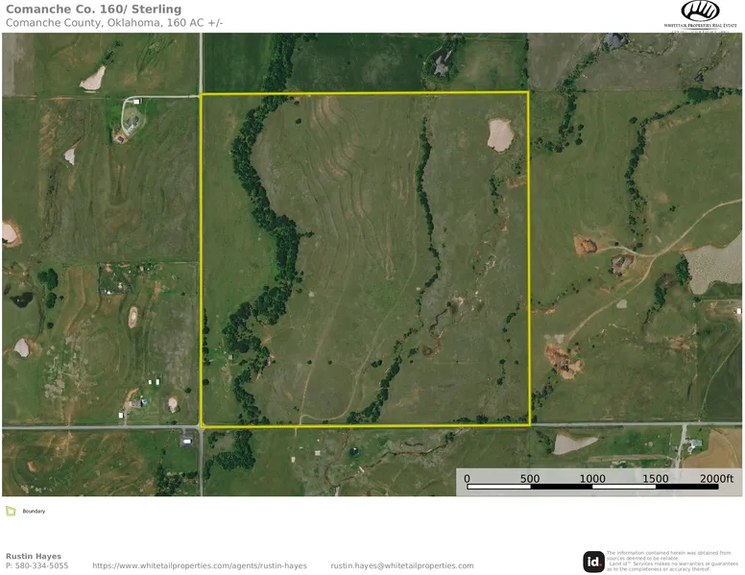Image resolution: width=745 pixels, height=575 pixels.
Task: Click the 2000ft label on scale bar
Action: click(x=716, y=479)
